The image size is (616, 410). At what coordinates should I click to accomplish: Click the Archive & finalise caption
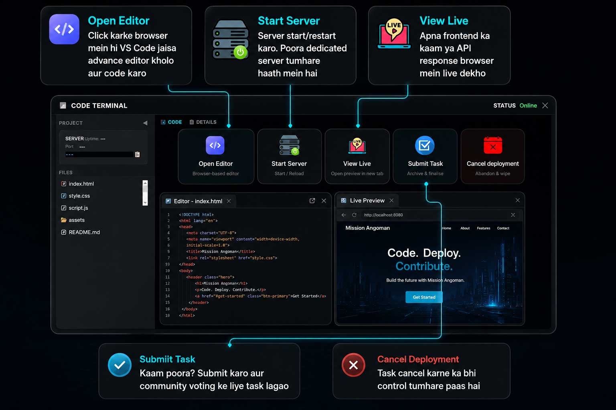[x=425, y=174]
